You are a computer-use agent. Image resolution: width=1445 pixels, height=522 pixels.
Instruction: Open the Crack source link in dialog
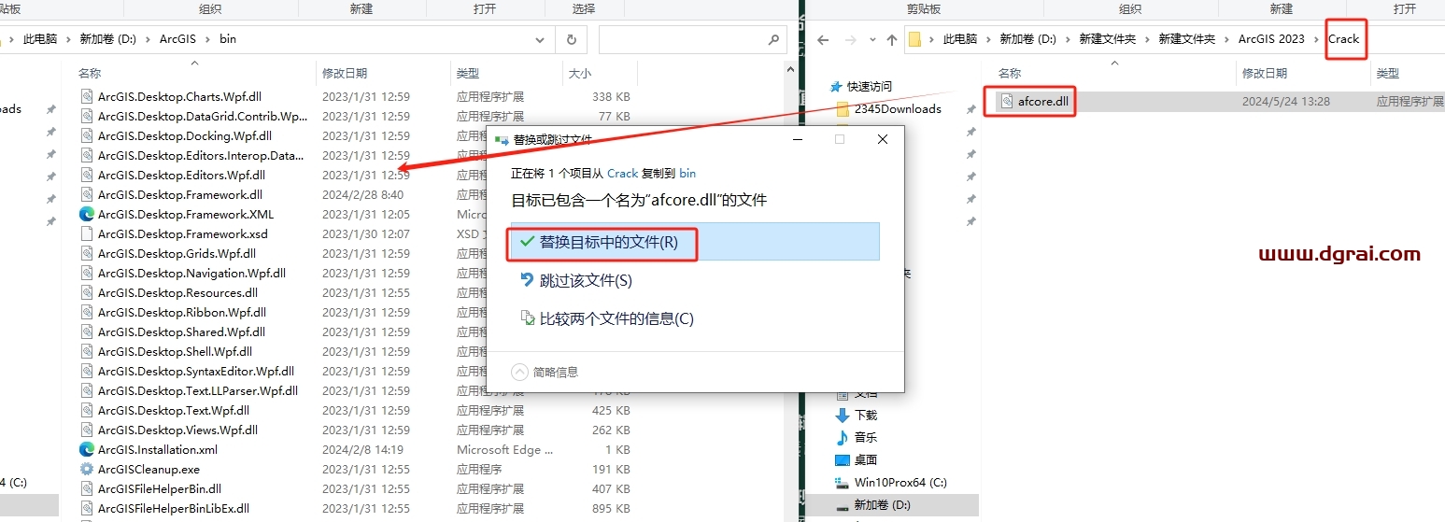(623, 173)
